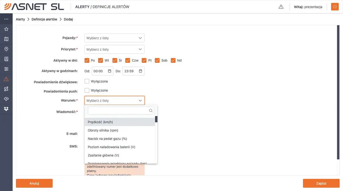Click the calendar icon in the Do field

pyautogui.click(x=140, y=71)
